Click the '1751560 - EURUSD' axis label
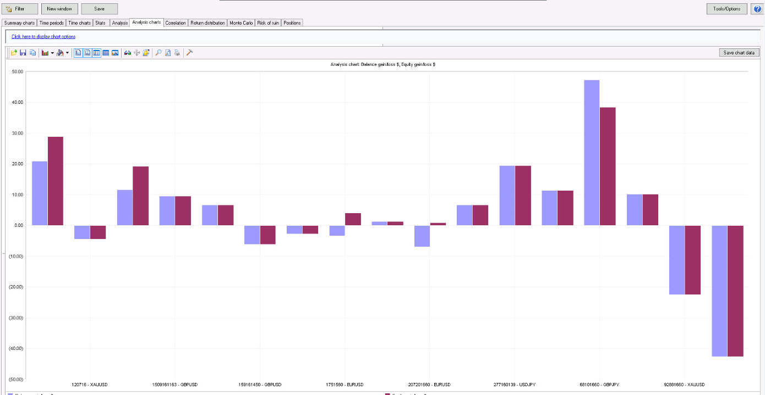The width and height of the screenshot is (765, 395). [345, 385]
